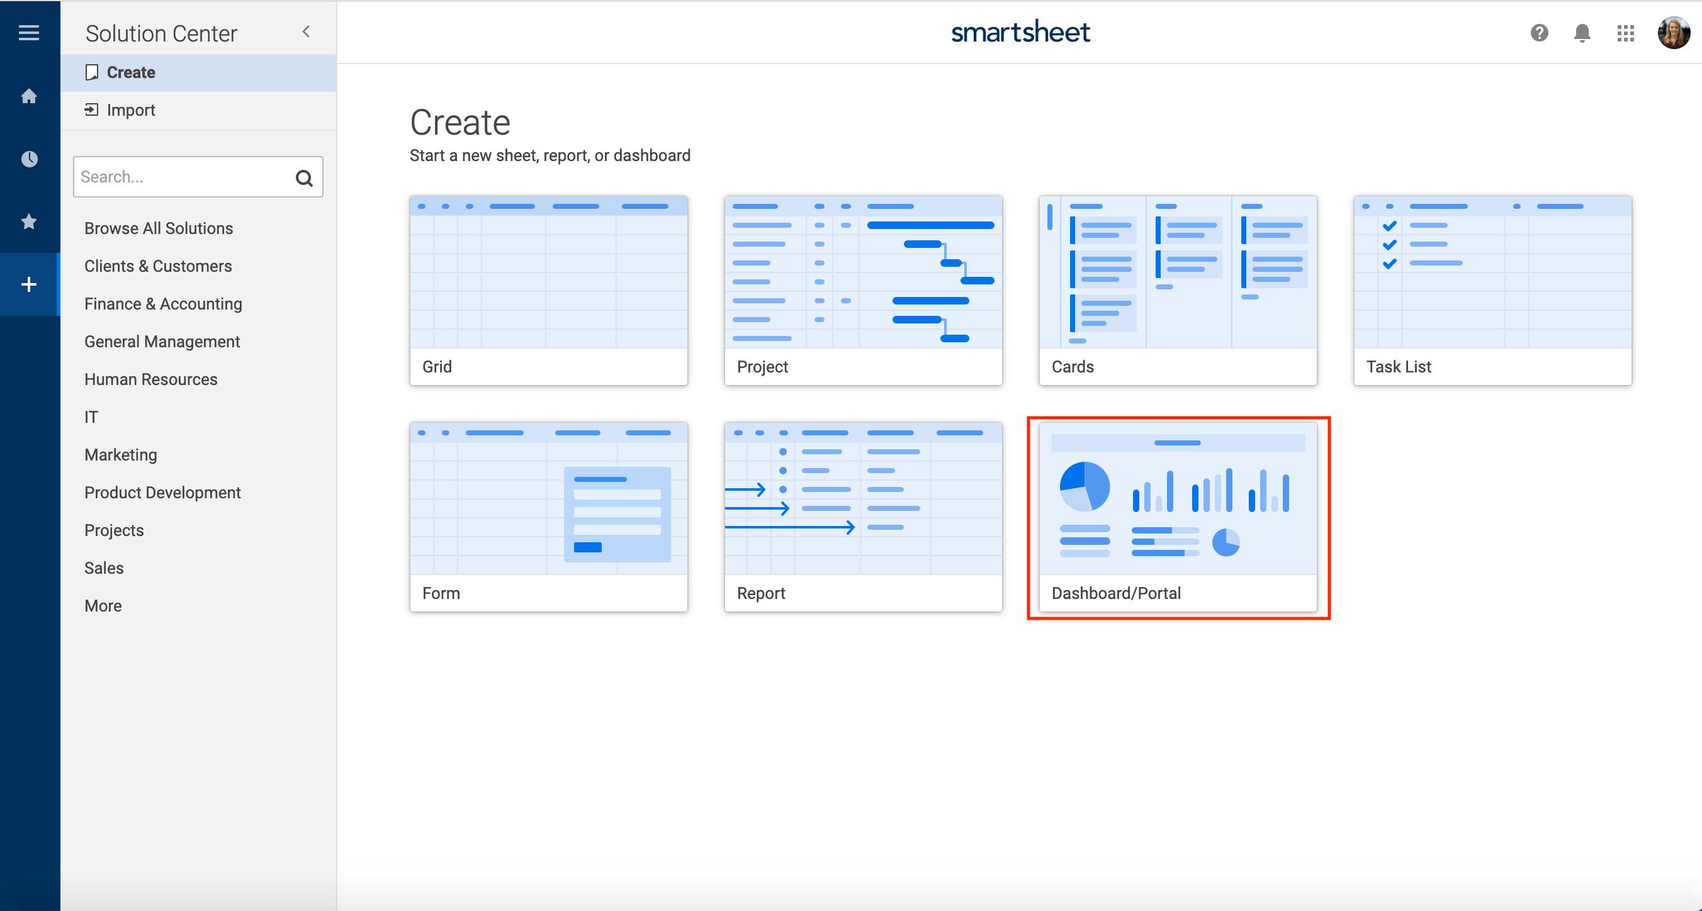
Task: Select the Import menu item
Action: (131, 110)
